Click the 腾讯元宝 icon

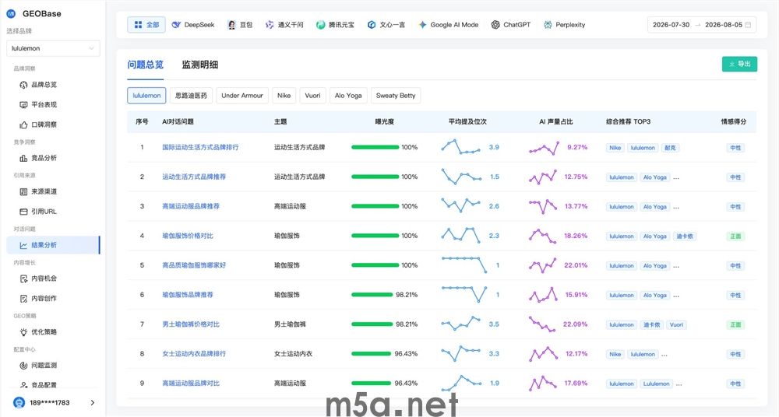point(320,25)
